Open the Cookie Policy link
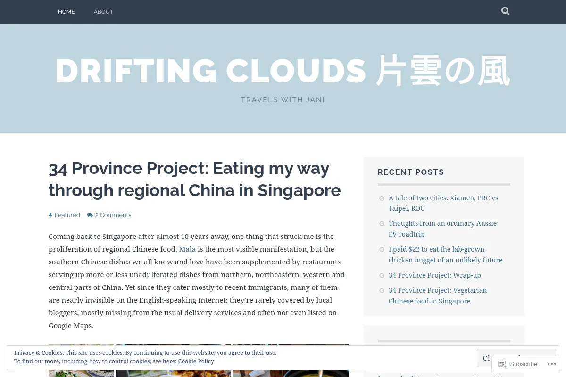The width and height of the screenshot is (566, 377). (196, 361)
